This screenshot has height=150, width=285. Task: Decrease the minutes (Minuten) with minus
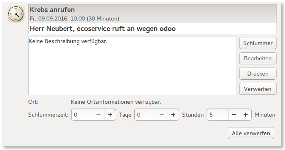click(234, 115)
